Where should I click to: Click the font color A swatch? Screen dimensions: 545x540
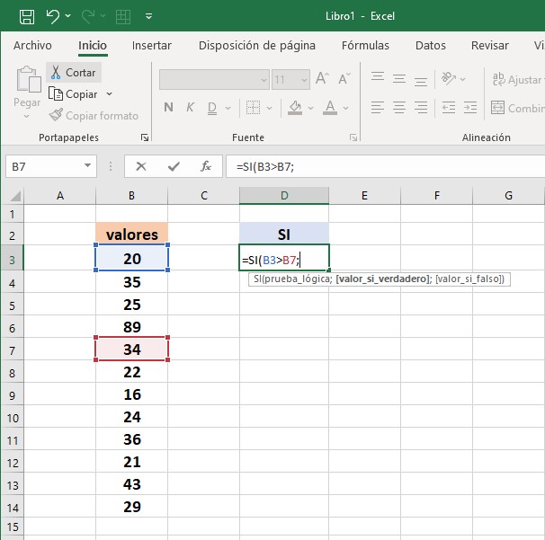point(330,108)
